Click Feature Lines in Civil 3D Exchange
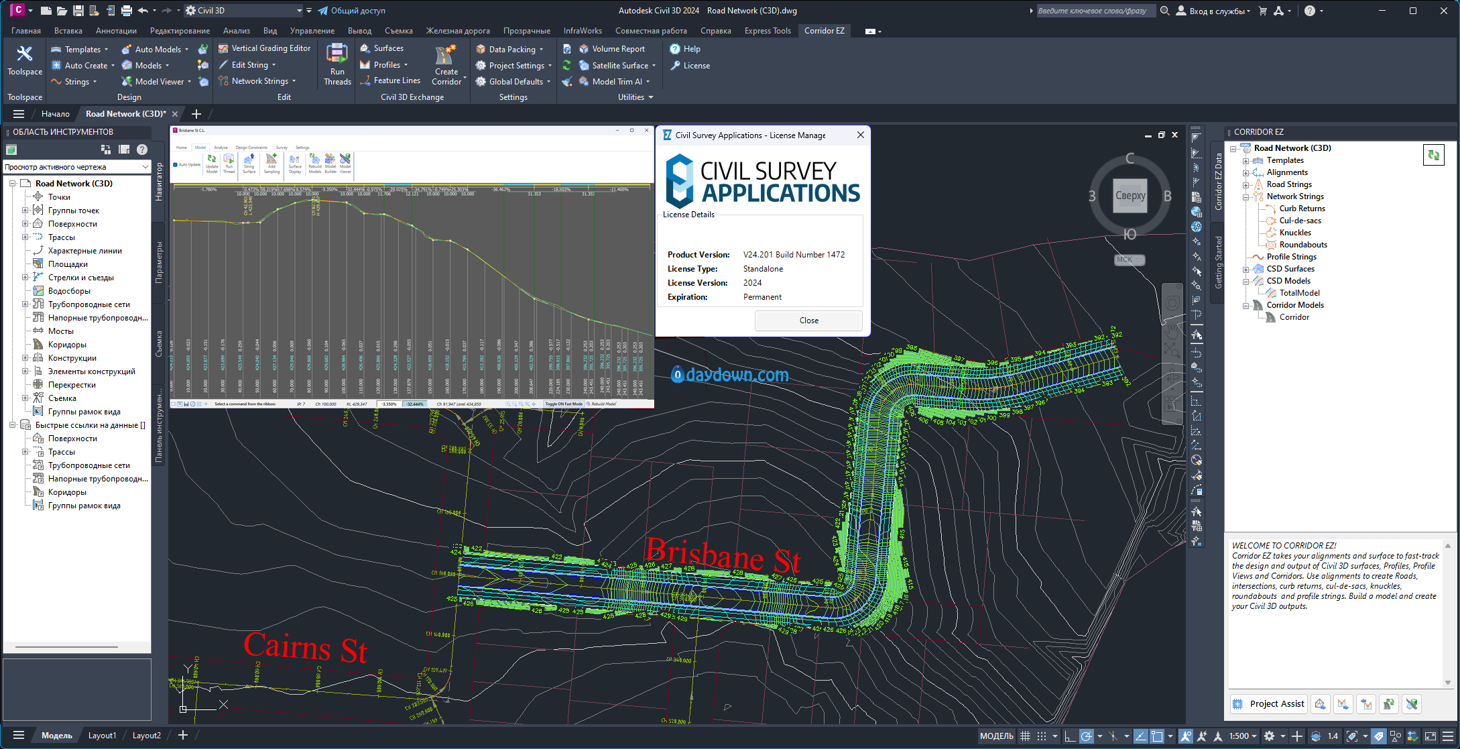1460x749 pixels. pos(390,80)
